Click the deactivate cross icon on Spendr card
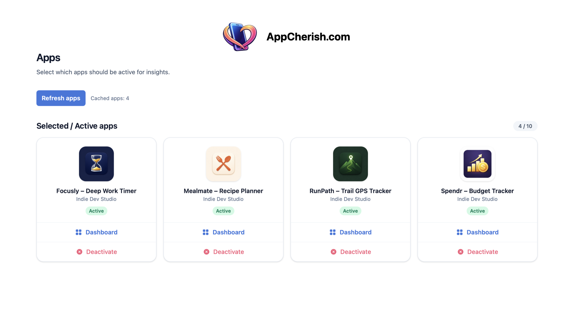Screen dimensions: 574x323 (460, 252)
